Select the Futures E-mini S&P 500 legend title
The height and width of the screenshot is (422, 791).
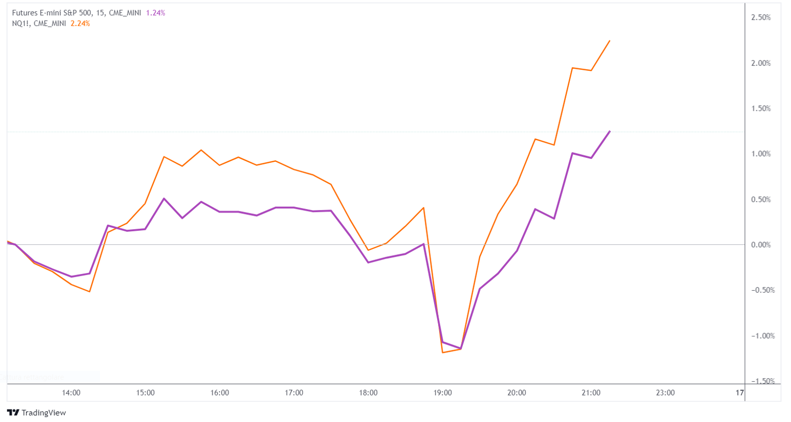point(76,13)
